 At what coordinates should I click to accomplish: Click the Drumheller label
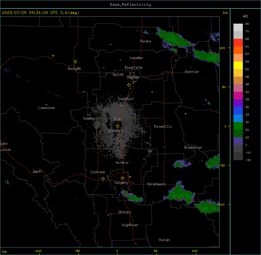(193, 147)
